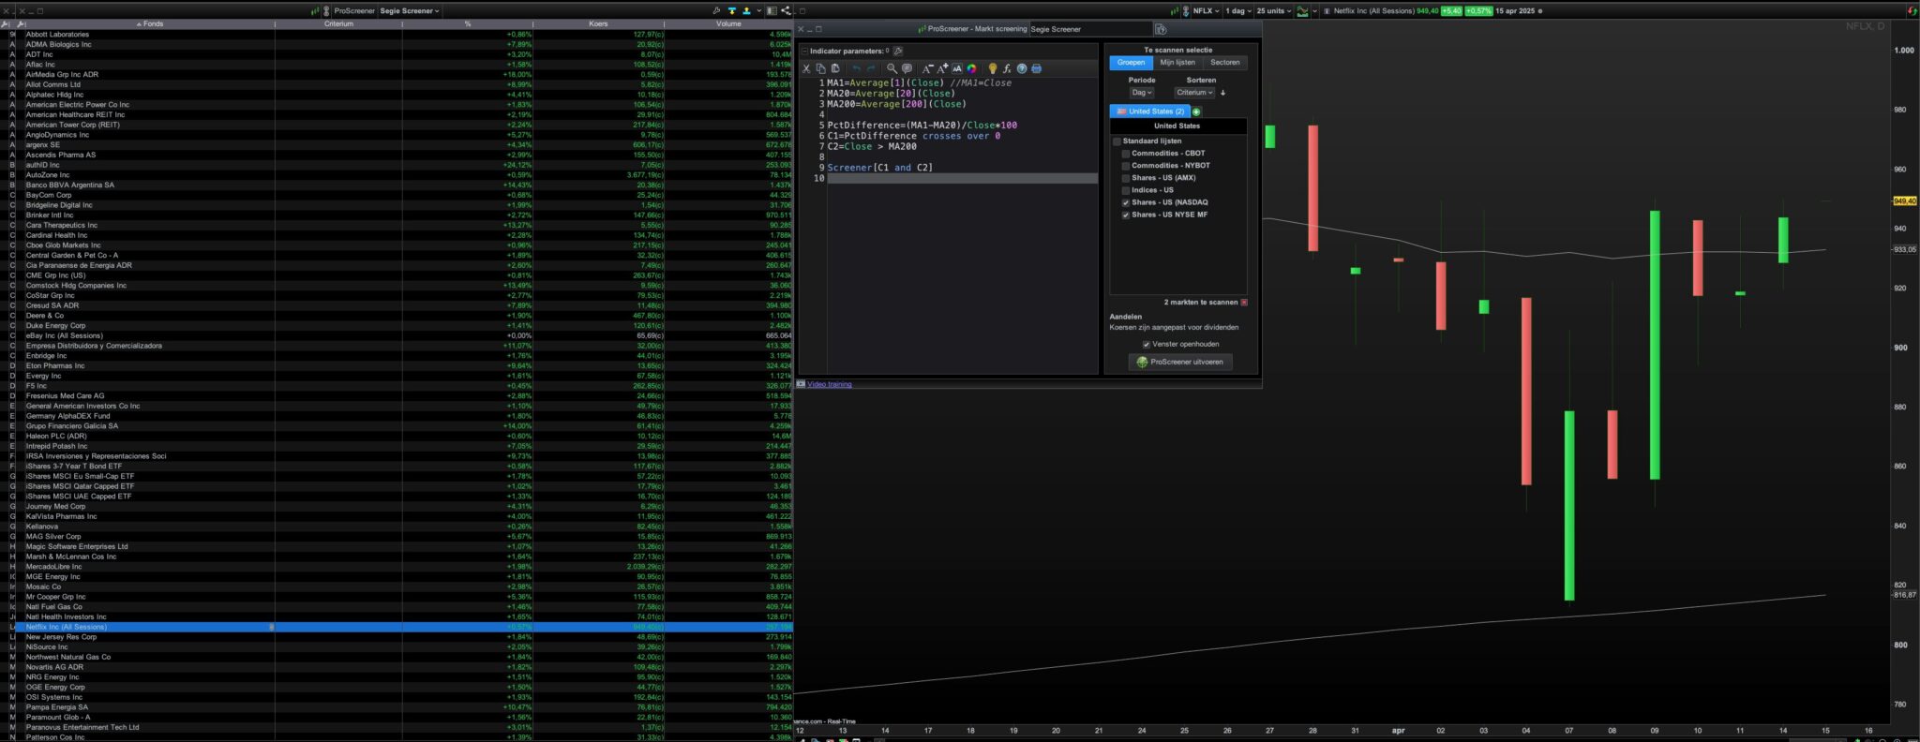This screenshot has width=1920, height=742.
Task: Click the ProScreener uitvoeren button
Action: [x=1180, y=362]
